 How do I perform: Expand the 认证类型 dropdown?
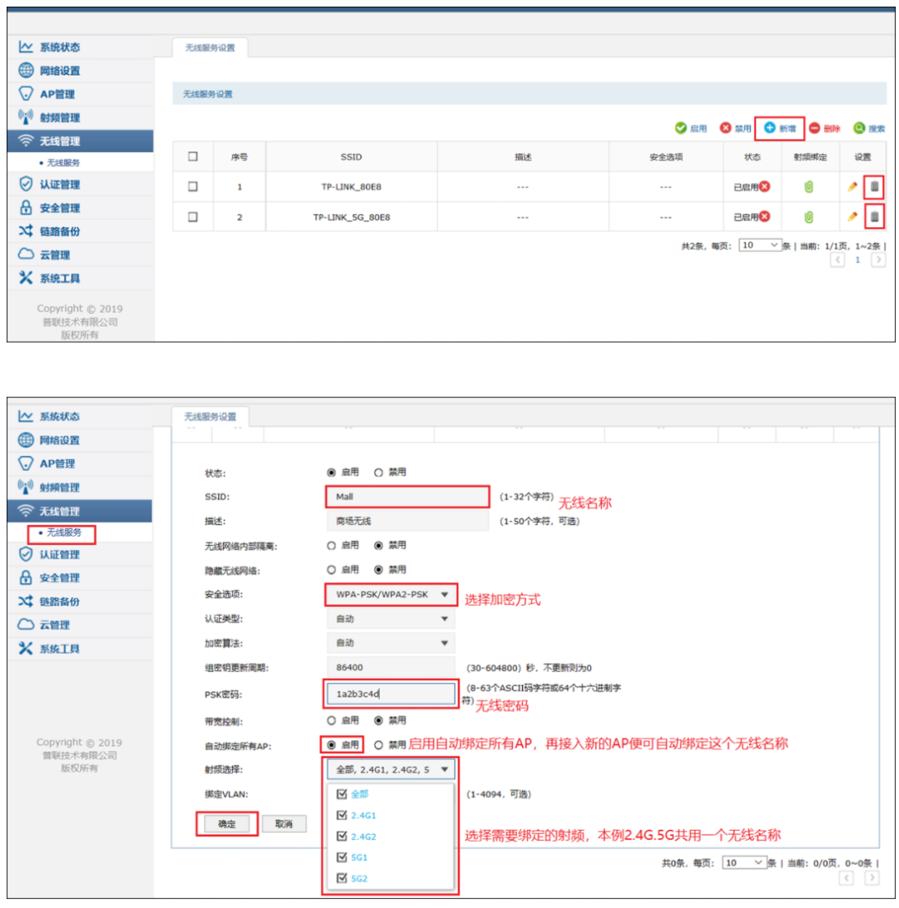point(390,619)
